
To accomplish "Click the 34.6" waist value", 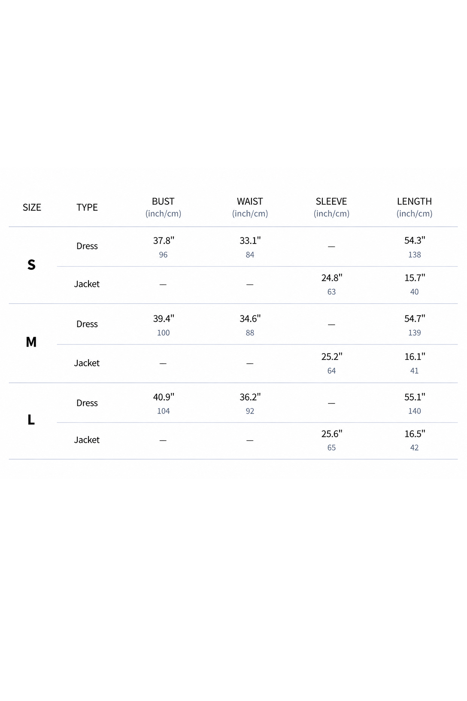I will tap(250, 319).
